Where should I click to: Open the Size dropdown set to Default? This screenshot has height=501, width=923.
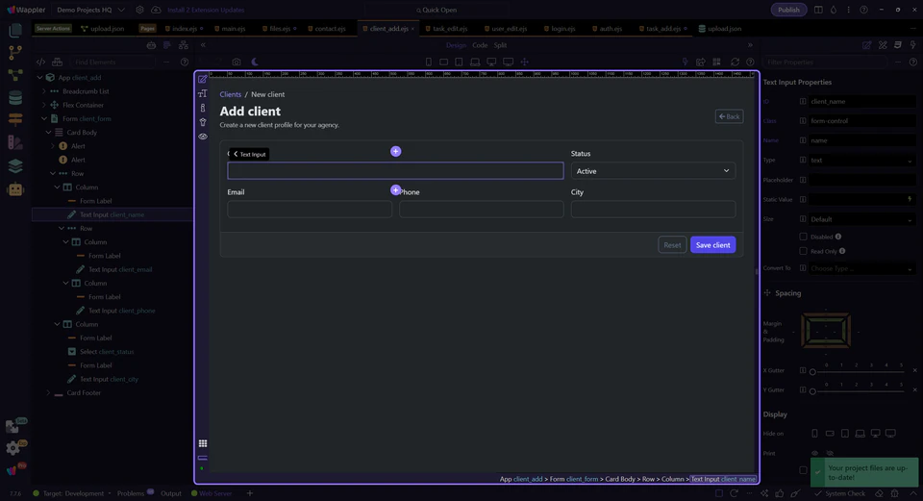tap(861, 219)
